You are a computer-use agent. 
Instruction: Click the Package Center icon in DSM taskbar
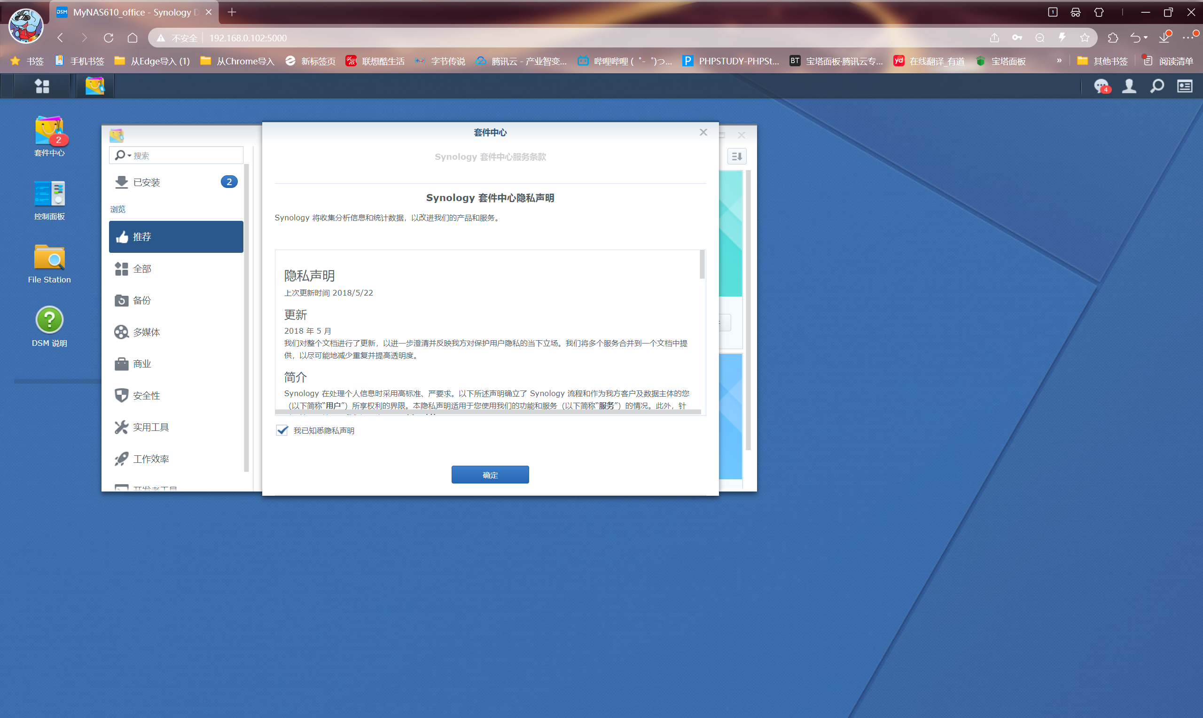95,86
